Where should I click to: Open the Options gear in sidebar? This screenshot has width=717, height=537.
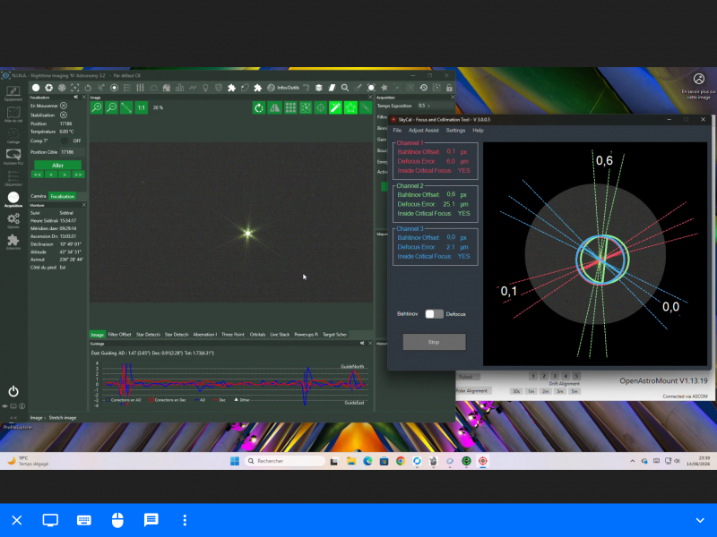click(x=13, y=220)
